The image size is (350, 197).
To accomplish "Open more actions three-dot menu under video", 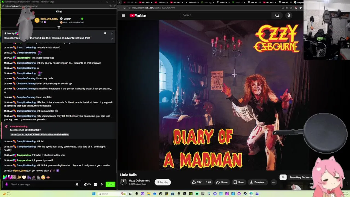I will (273, 182).
